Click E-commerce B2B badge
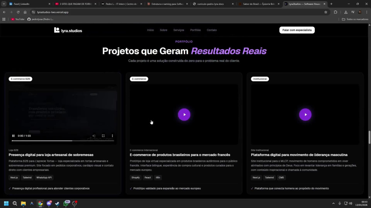 coord(20,79)
